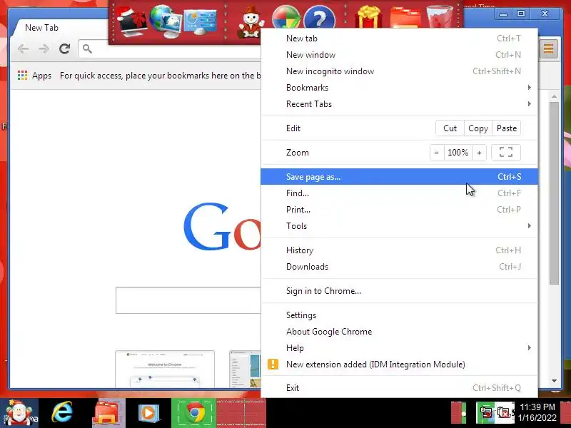Click the Paste button in Edit row
The height and width of the screenshot is (428, 571).
click(x=507, y=128)
